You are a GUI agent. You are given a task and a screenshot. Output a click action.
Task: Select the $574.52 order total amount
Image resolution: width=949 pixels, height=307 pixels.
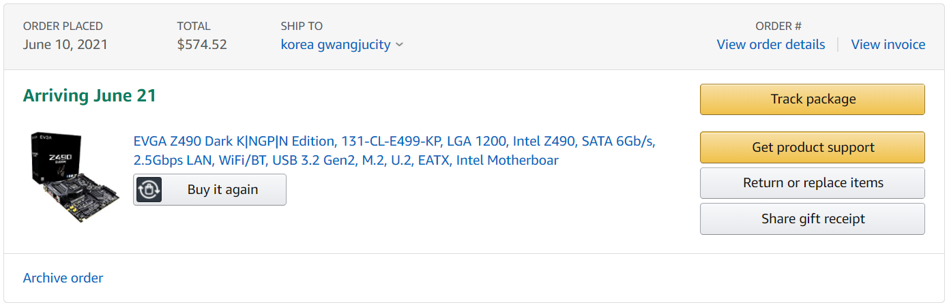point(201,45)
